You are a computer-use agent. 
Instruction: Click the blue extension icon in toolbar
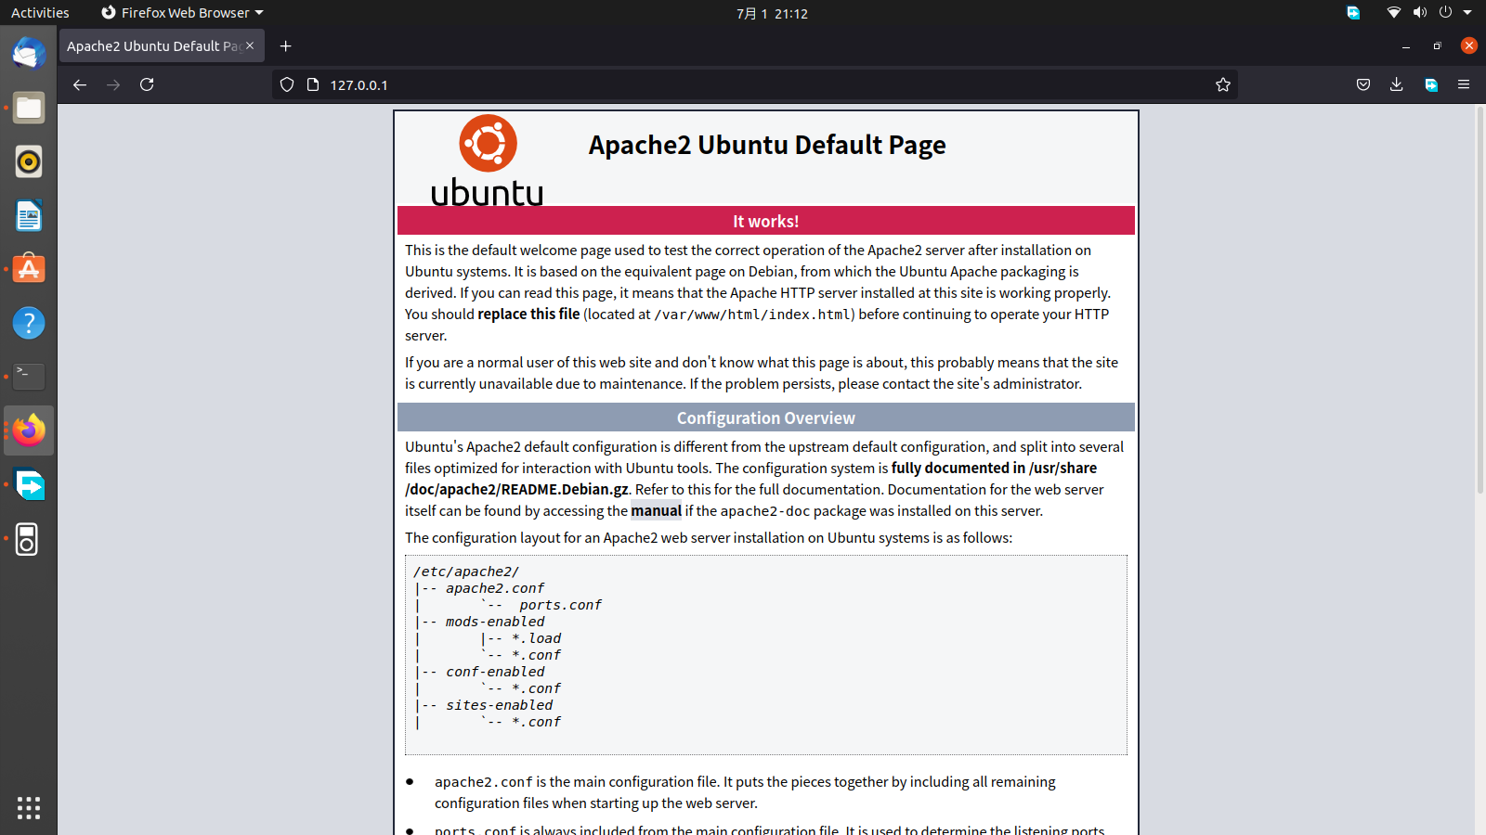(1431, 84)
